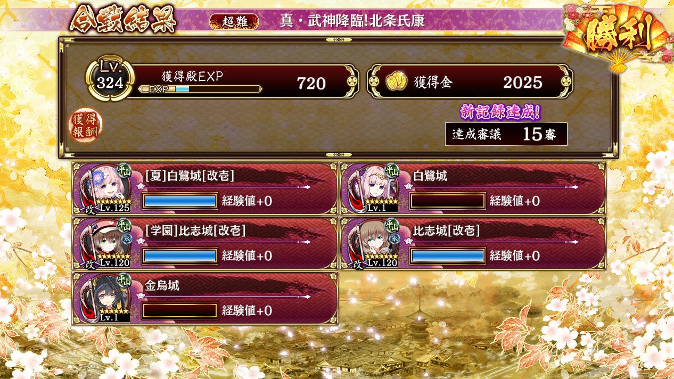Click the red 獲得報酬 rewards seal
674x379 pixels.
point(85,125)
